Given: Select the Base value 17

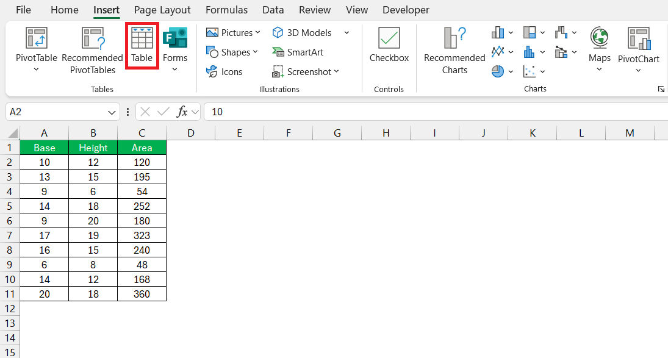Looking at the screenshot, I should [x=45, y=235].
